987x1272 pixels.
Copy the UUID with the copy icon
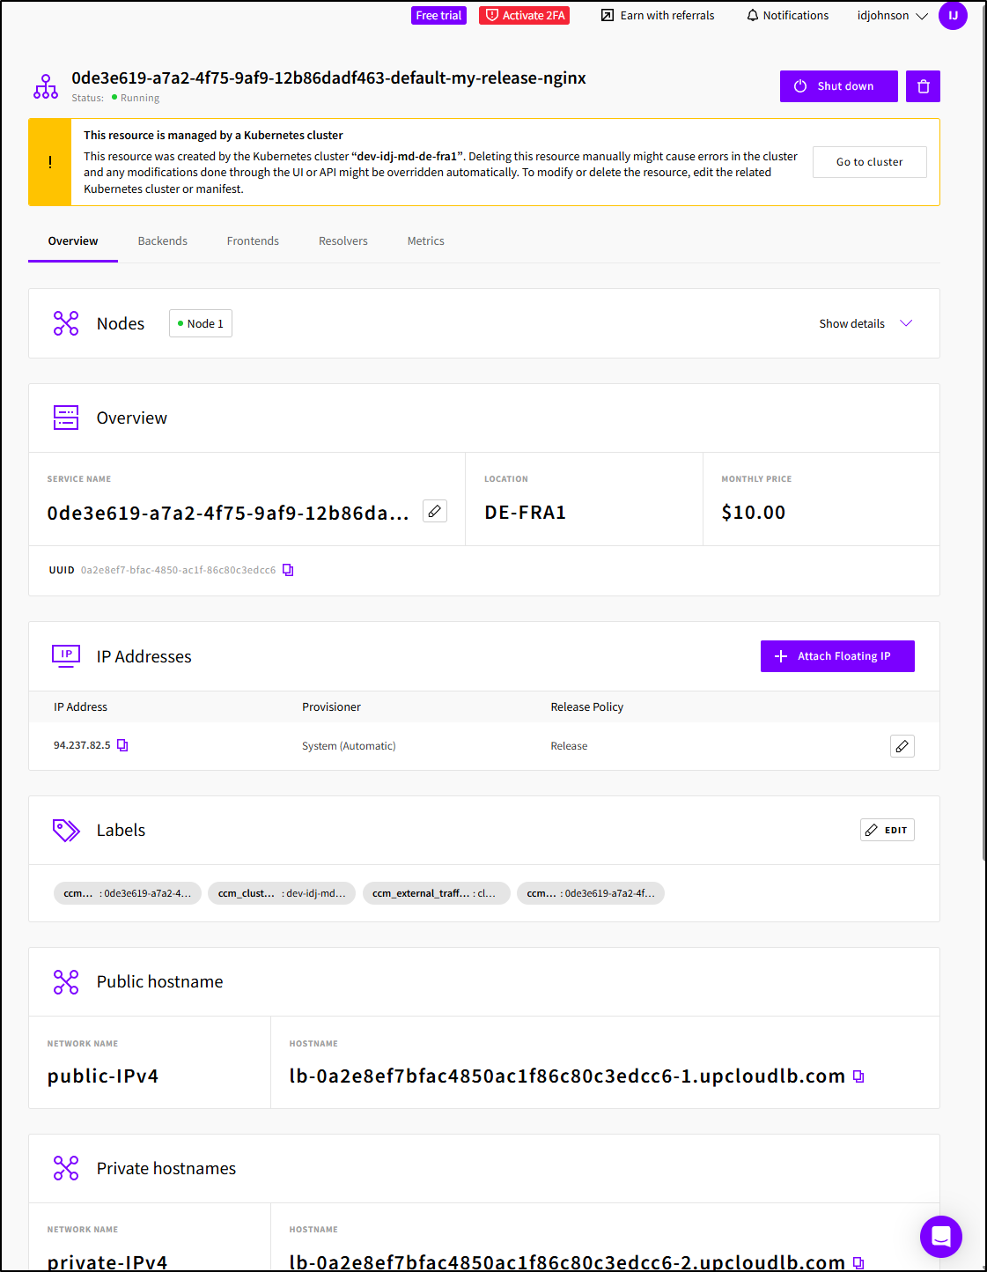tap(288, 570)
